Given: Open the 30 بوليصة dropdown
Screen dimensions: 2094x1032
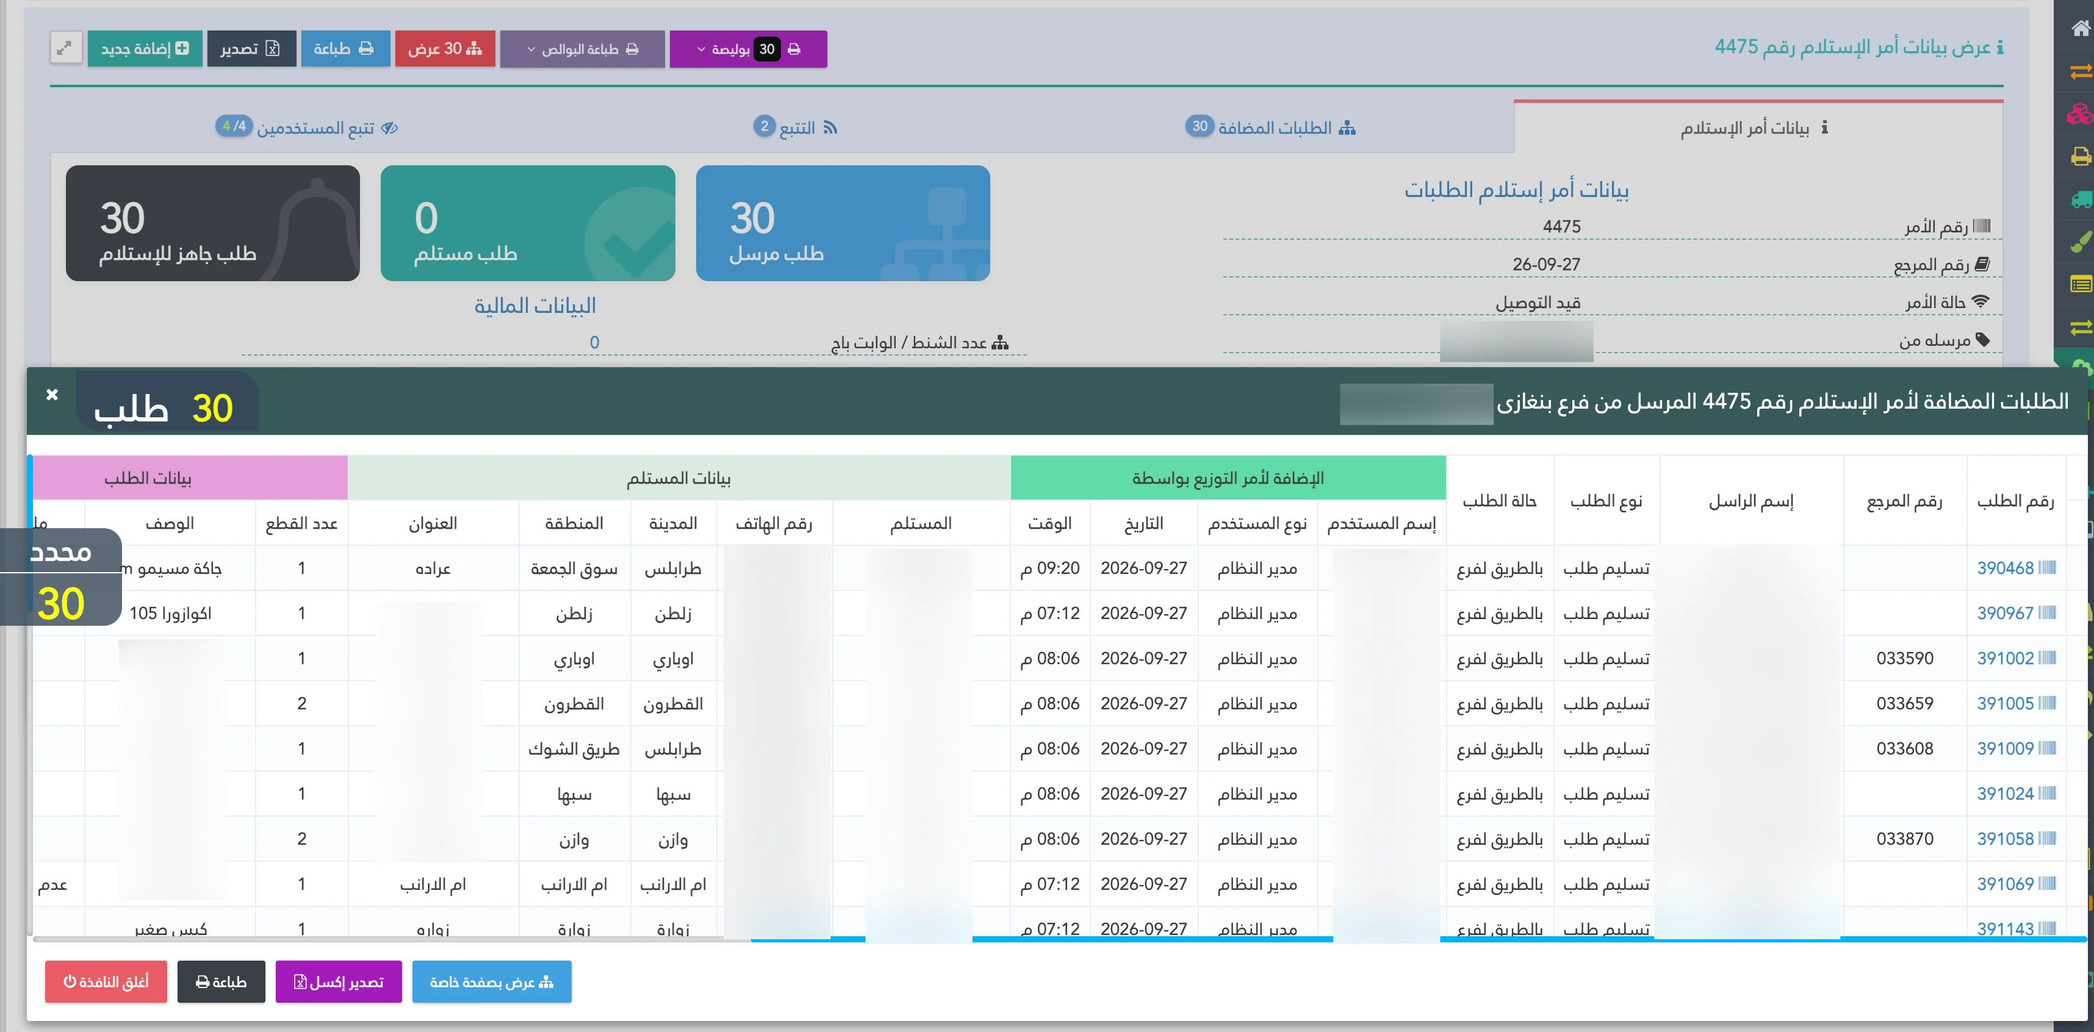Looking at the screenshot, I should (x=748, y=49).
